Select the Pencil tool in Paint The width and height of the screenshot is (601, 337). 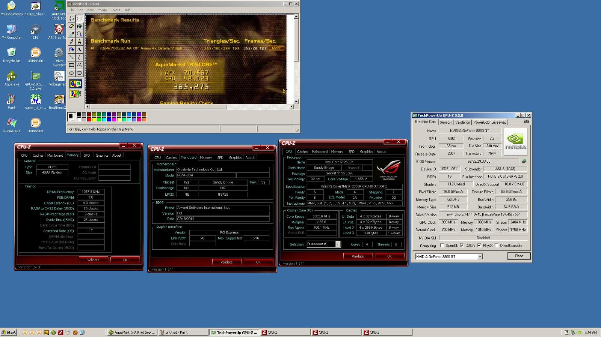tap(72, 42)
